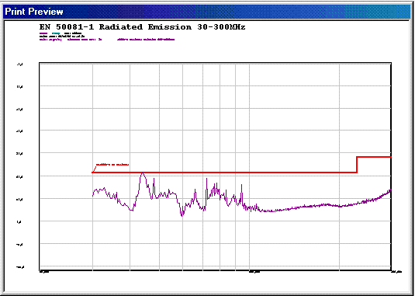Click the black legend text line below the title

(x=62, y=37)
